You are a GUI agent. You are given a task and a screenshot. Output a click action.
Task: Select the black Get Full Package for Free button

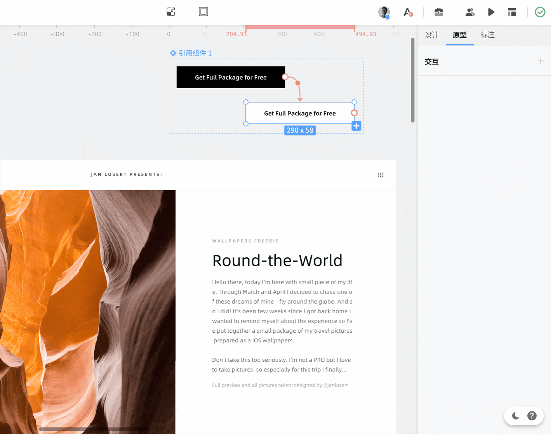point(231,77)
